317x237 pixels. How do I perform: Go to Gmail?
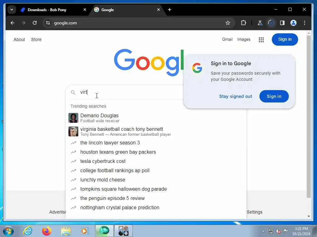[227, 39]
